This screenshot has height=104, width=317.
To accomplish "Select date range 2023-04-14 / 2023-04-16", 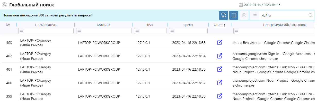I will click(x=262, y=5).
